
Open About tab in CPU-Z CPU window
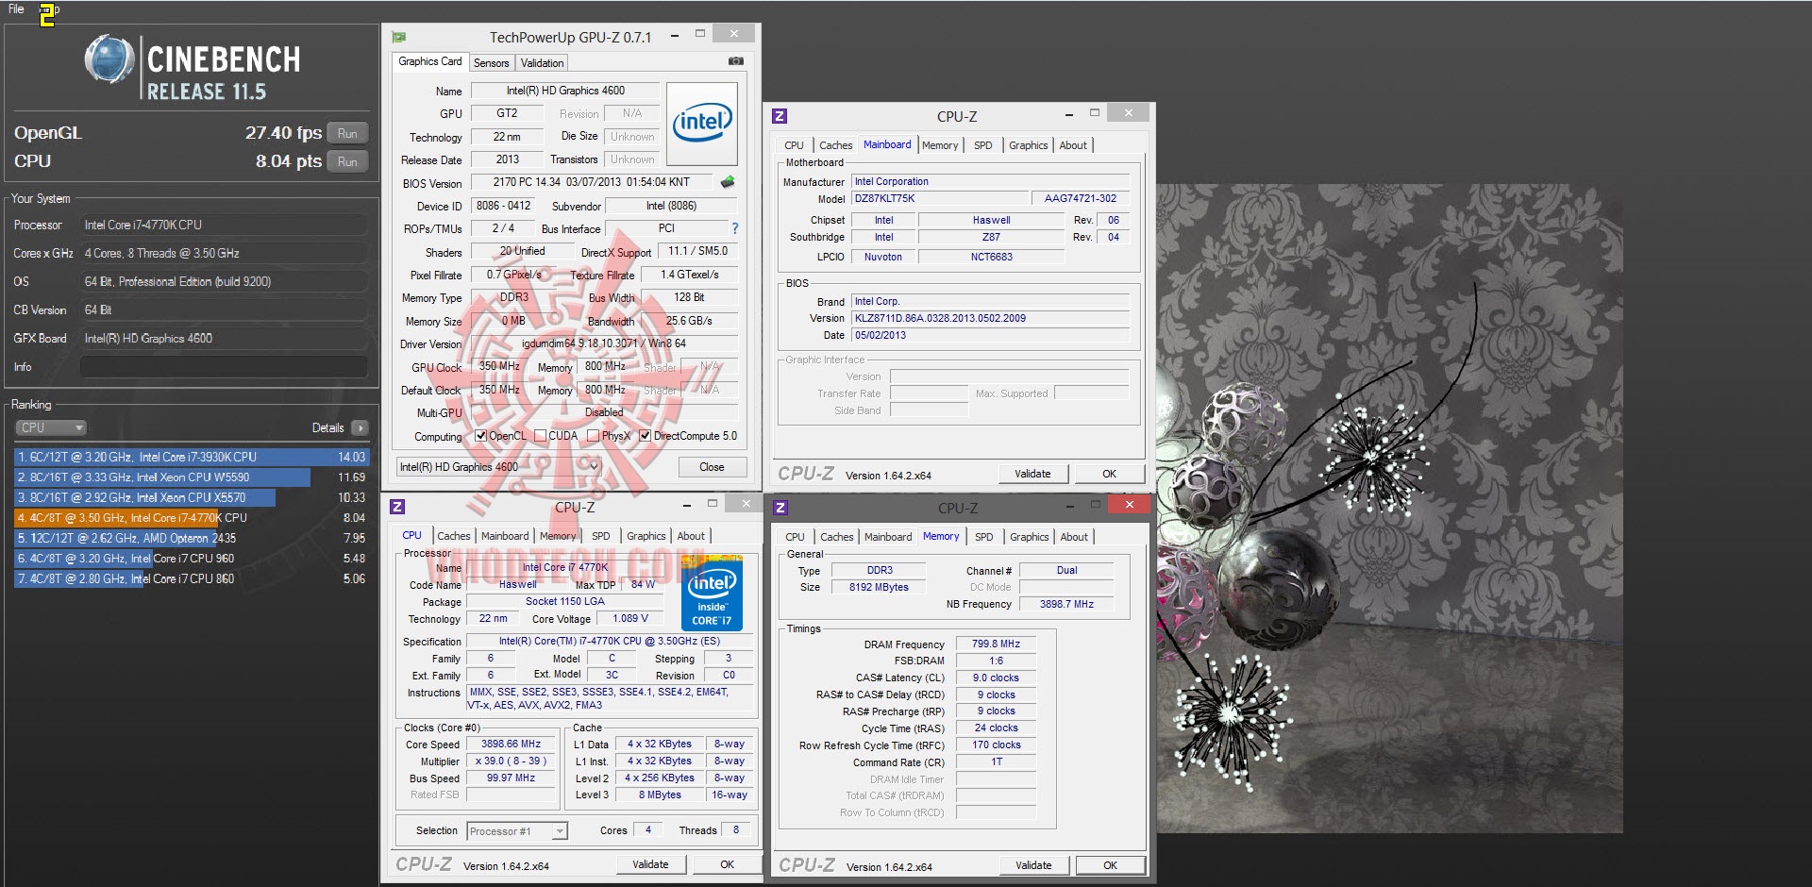pos(691,536)
